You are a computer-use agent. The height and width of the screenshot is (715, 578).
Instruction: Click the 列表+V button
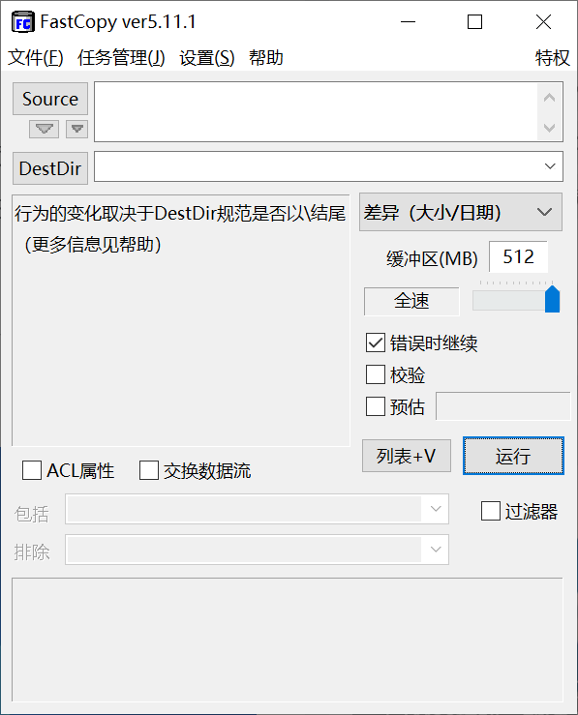407,456
